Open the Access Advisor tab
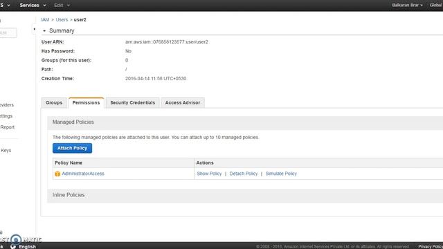The height and width of the screenshot is (249, 443). 183,103
